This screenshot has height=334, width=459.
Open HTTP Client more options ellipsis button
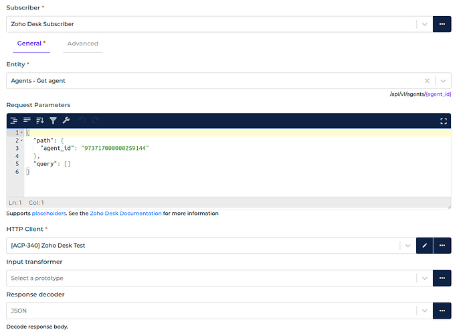coord(442,245)
